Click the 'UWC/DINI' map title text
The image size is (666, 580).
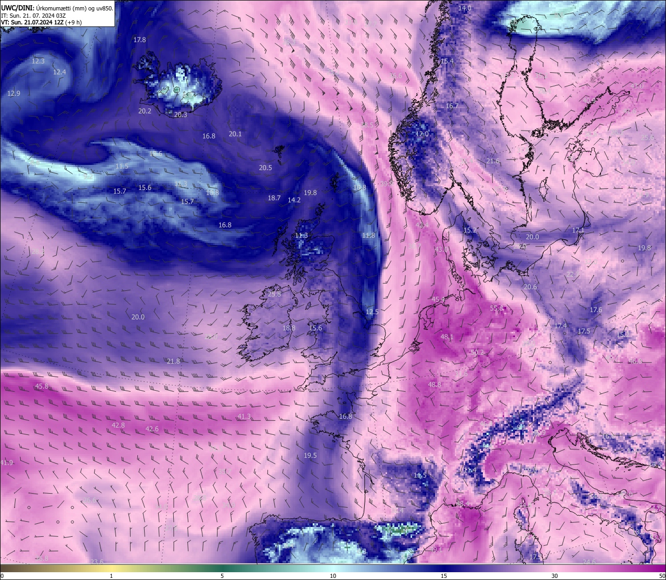pyautogui.click(x=17, y=8)
